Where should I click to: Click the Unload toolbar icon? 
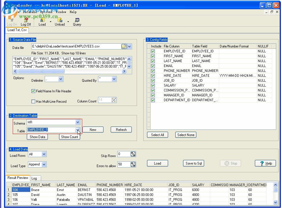coord(60,22)
